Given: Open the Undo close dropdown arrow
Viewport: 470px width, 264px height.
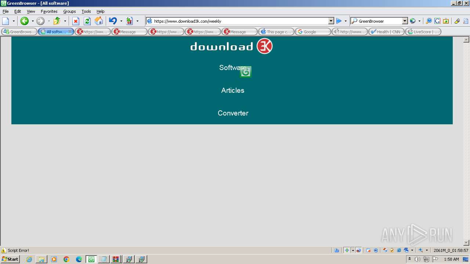Looking at the screenshot, I should 121,21.
